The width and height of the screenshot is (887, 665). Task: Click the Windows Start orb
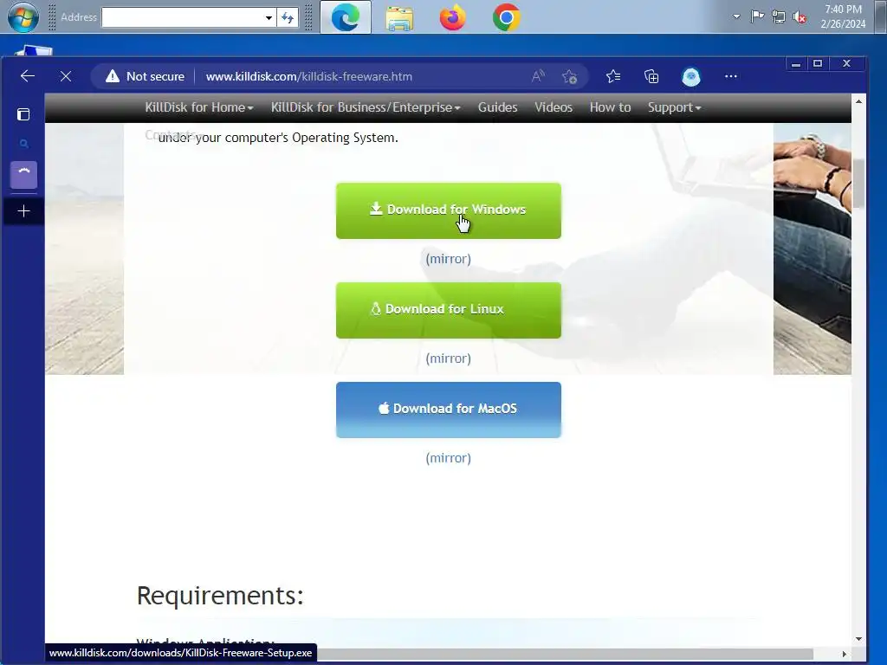click(x=23, y=17)
